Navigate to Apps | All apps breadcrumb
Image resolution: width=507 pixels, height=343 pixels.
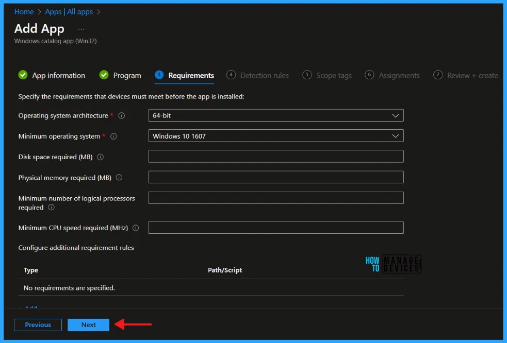[x=69, y=12]
